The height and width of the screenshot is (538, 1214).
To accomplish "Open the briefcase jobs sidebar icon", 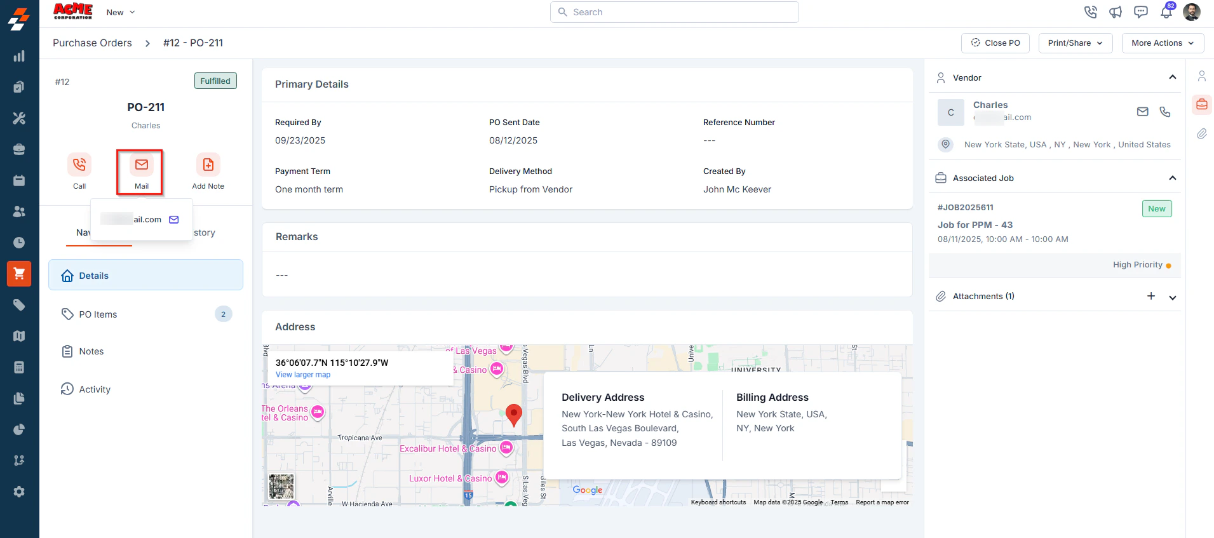I will click(19, 149).
